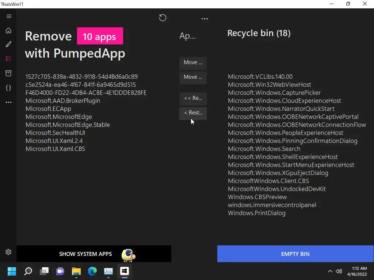Screen dimensions: 374x280
Task: Open Task View on the taskbar
Action: click(x=44, y=271)
